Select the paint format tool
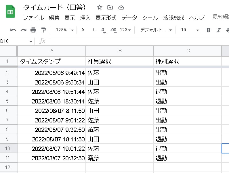Image resolution: width=229 pixels, height=173 pixels. coord(43,30)
